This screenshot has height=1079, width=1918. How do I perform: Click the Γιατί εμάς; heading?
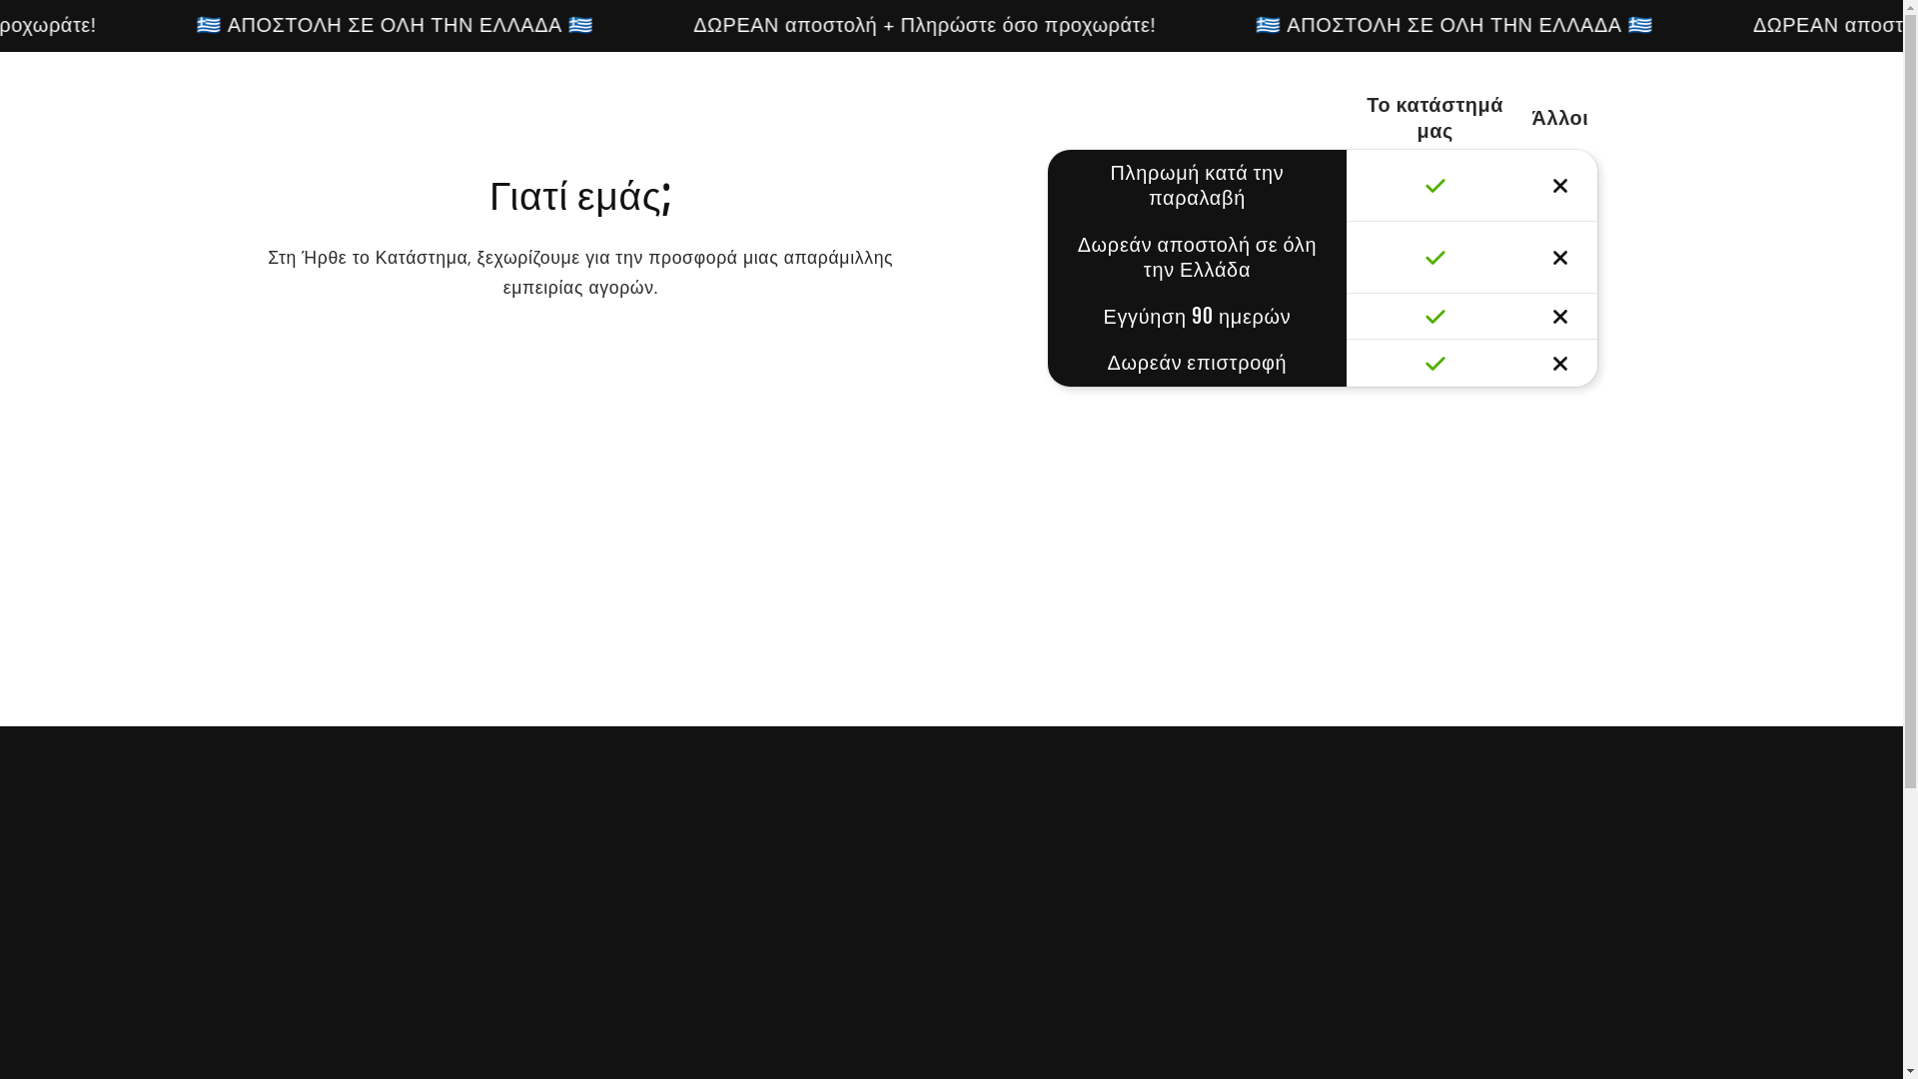pos(580,196)
